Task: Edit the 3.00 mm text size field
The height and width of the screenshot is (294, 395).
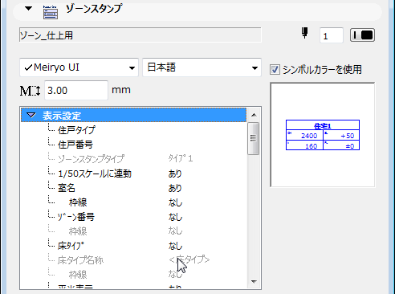Action: point(76,91)
